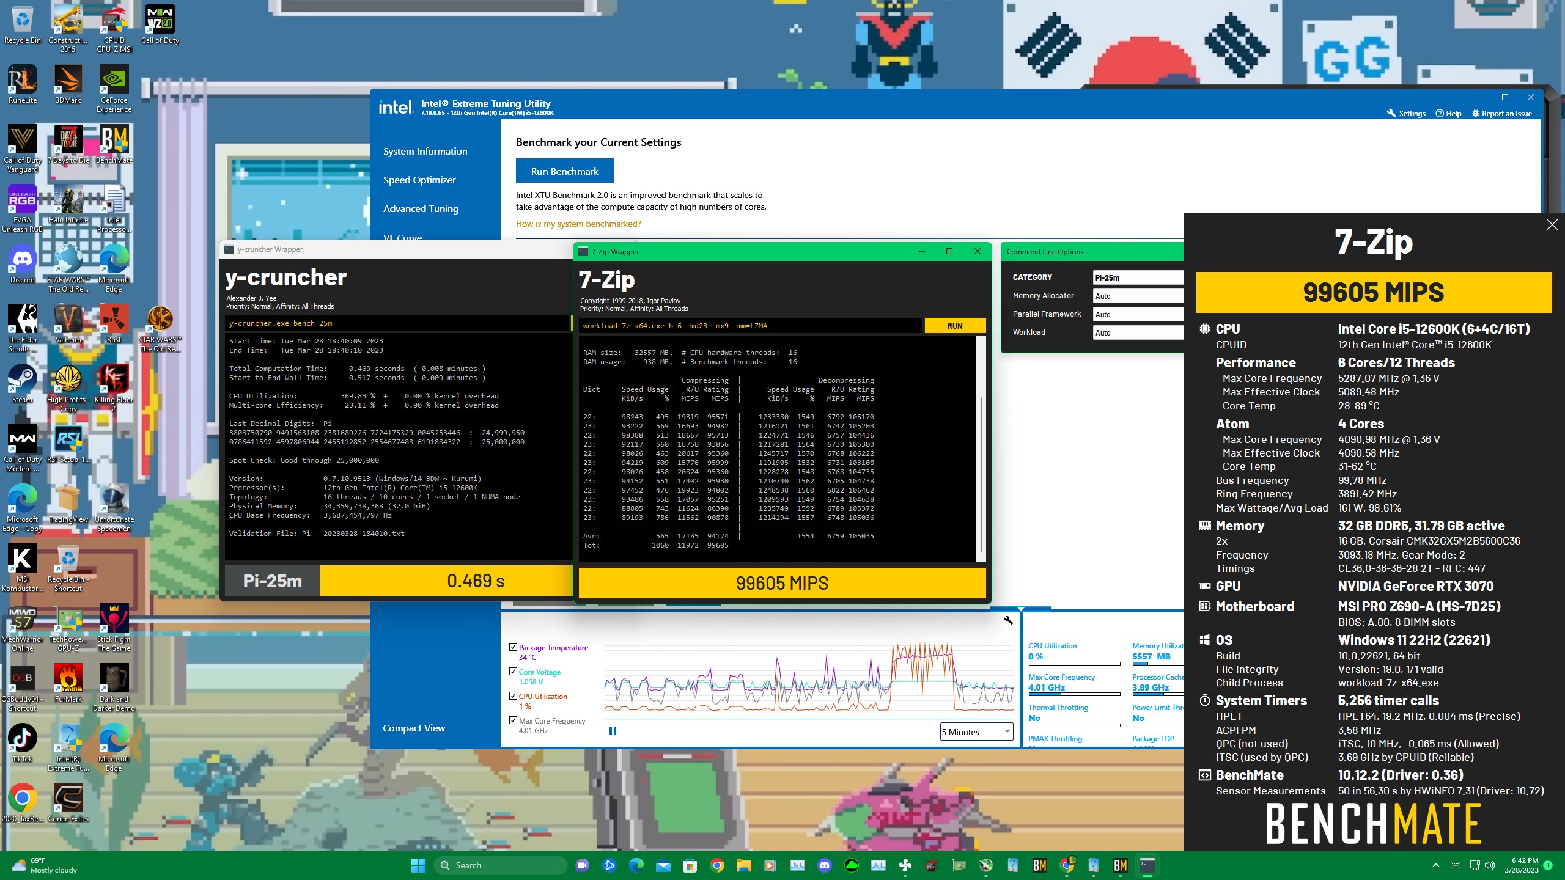Viewport: 1565px width, 880px height.
Task: Open GeForce Experience desktop shortcut
Action: click(x=114, y=89)
